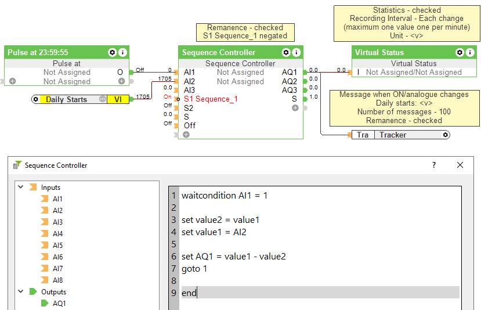
Task: Select AI1 in the Inputs tree
Action: pyautogui.click(x=57, y=199)
